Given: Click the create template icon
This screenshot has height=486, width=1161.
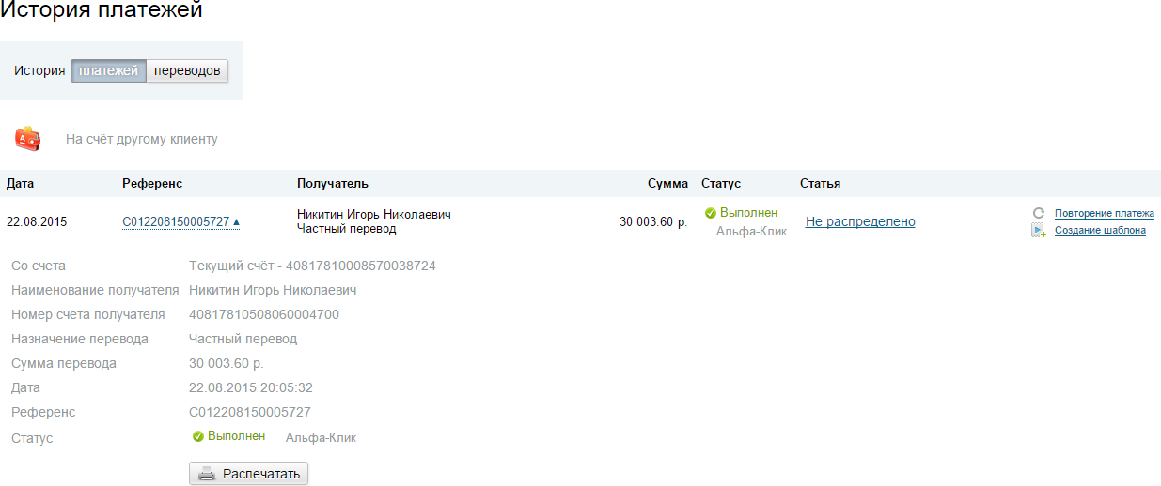Looking at the screenshot, I should [x=1039, y=230].
